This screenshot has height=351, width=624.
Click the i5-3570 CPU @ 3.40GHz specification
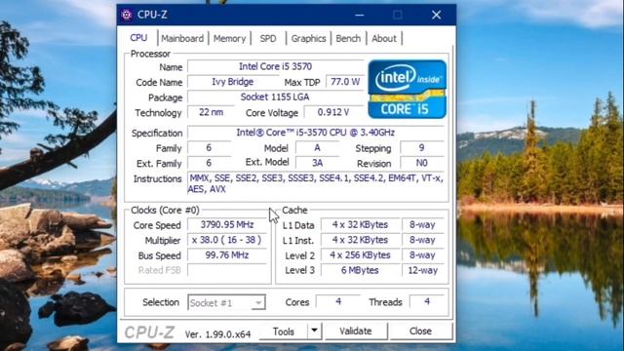pos(316,133)
